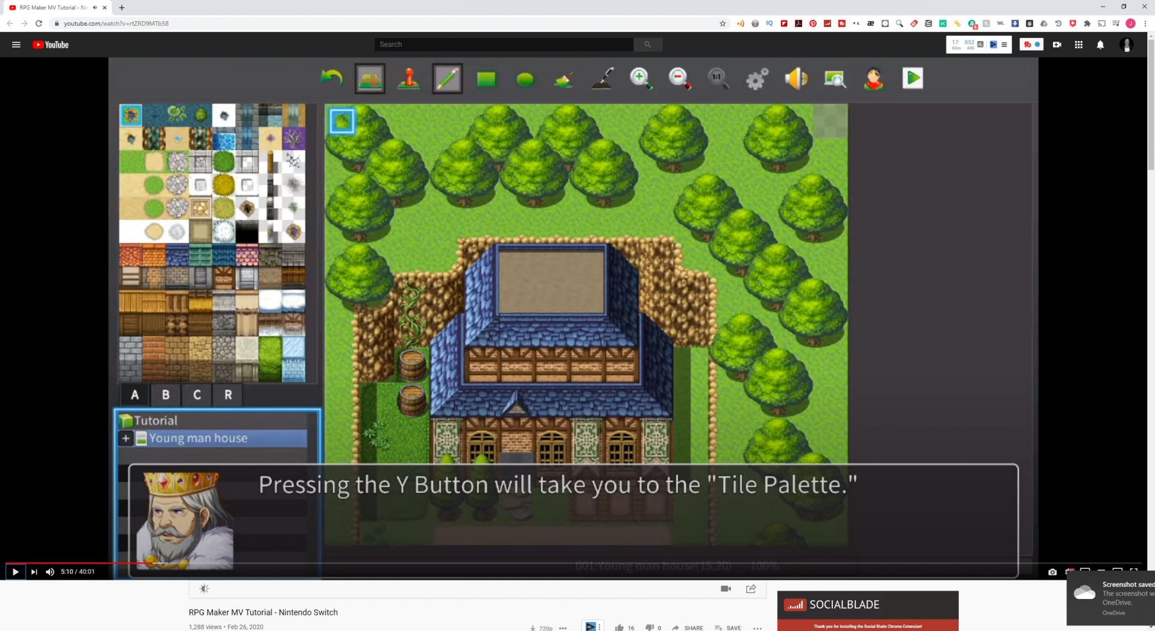Dislike the video with thumbs down
The image size is (1155, 631).
(x=649, y=627)
